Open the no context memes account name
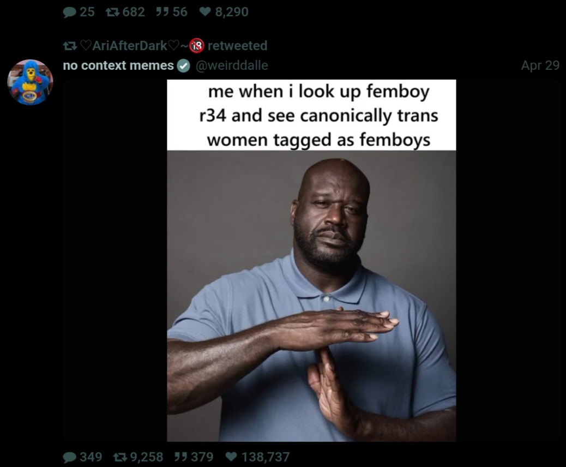This screenshot has width=566, height=467. [118, 65]
